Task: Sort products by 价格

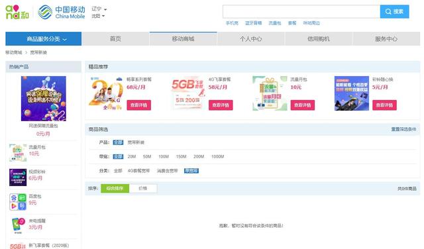Action: [x=143, y=189]
